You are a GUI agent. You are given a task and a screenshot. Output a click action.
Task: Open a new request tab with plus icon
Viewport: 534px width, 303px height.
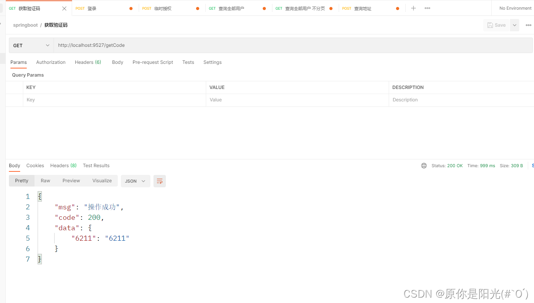click(413, 8)
